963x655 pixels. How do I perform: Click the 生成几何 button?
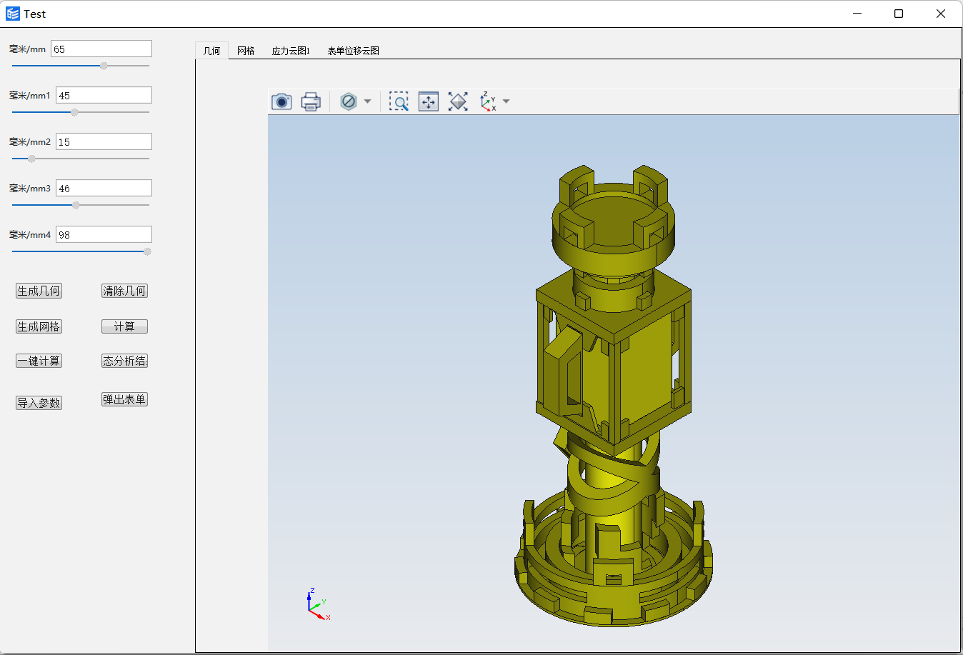39,291
